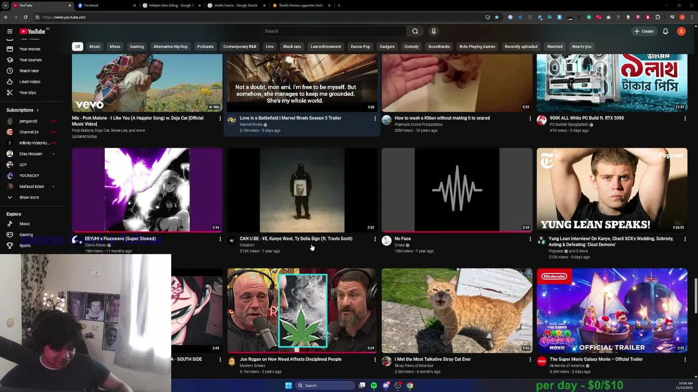Open Explore Music in sidebar

25,224
